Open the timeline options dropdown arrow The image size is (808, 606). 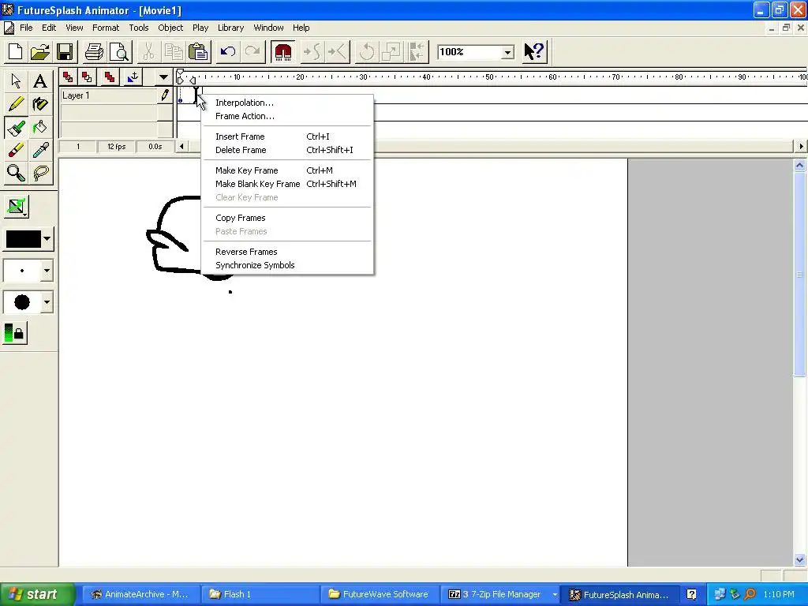163,77
